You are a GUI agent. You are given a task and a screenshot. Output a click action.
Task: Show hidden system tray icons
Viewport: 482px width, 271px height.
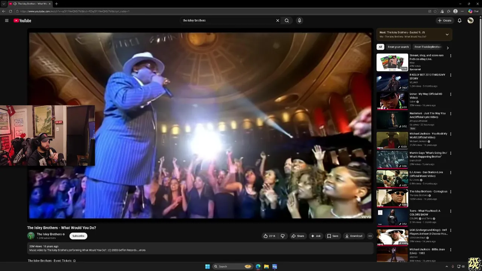click(447, 266)
